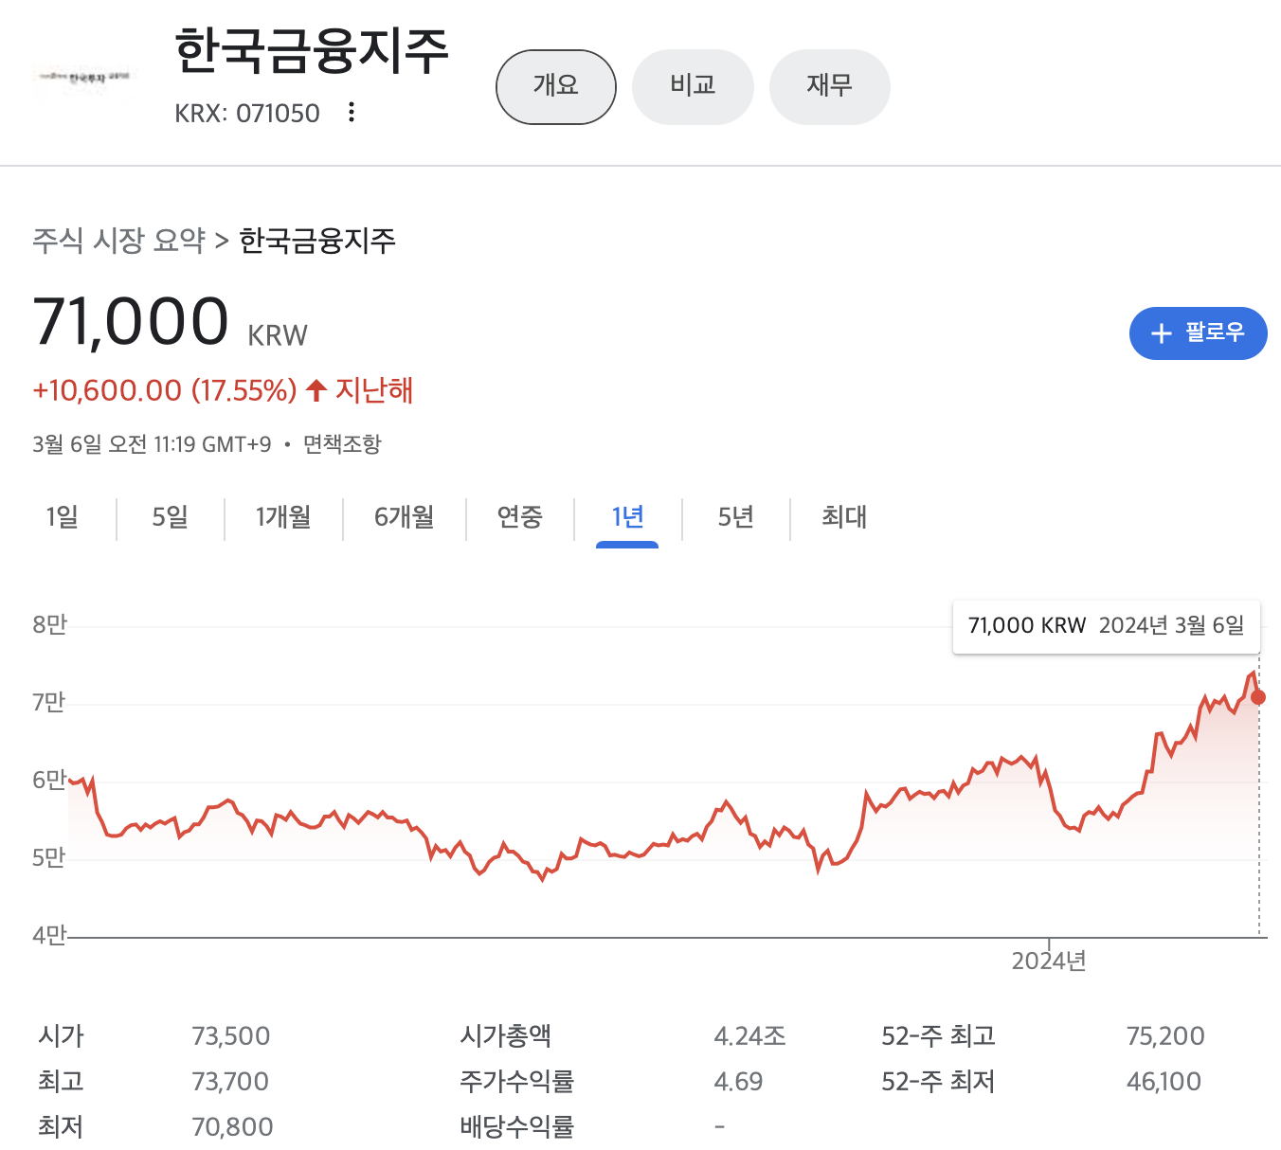Screen dimensions: 1281x1150
Task: Click the 시가총액 value 4.24조
Action: pyautogui.click(x=750, y=1035)
